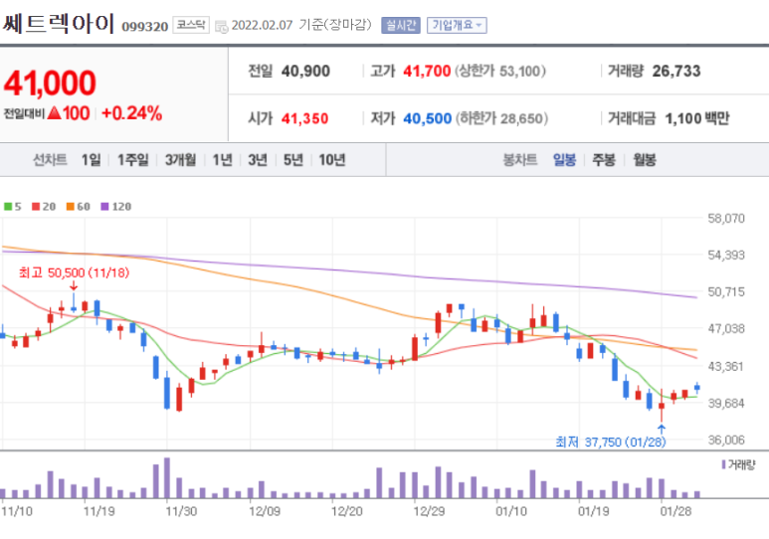Switch to the 일봉 candle chart

coord(564,160)
